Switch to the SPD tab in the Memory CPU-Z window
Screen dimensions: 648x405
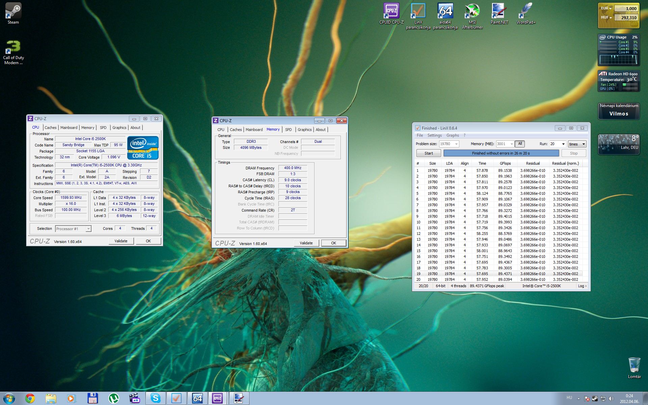coord(288,130)
